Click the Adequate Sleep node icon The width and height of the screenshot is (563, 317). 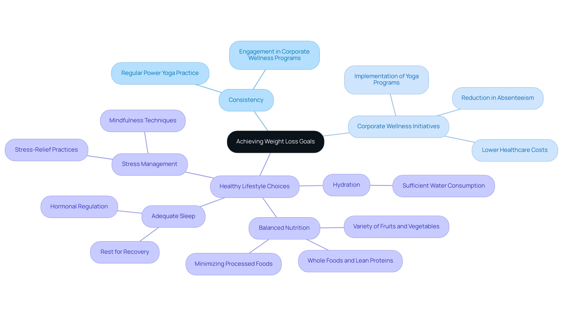(x=174, y=215)
